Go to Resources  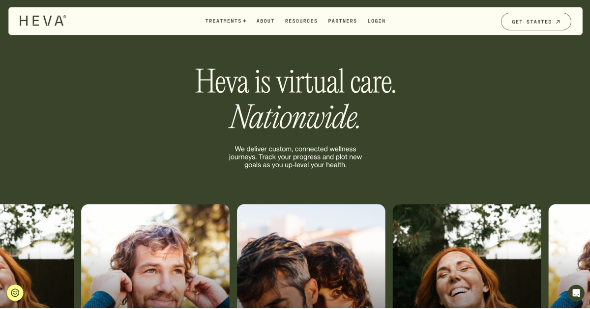[301, 21]
